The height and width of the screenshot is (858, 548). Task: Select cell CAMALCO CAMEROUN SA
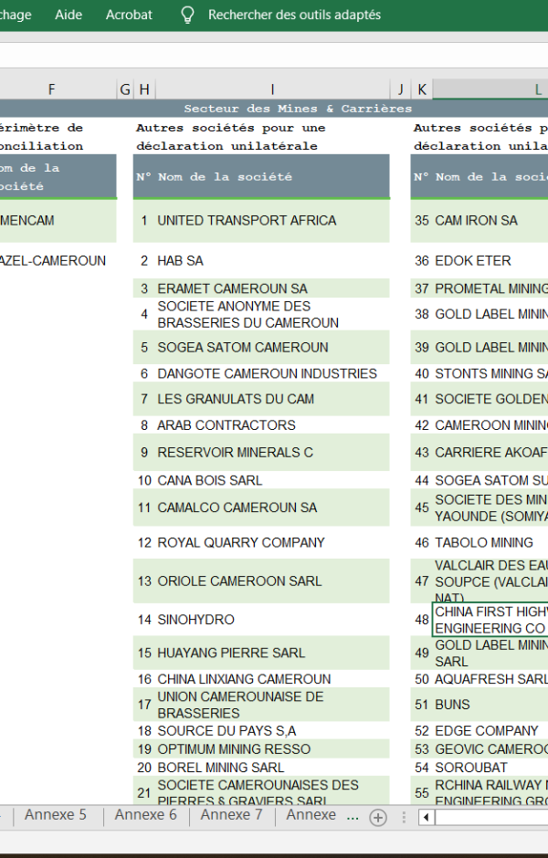pos(273,507)
